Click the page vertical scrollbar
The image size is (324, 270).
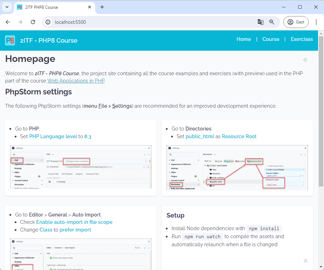pyautogui.click(x=321, y=112)
